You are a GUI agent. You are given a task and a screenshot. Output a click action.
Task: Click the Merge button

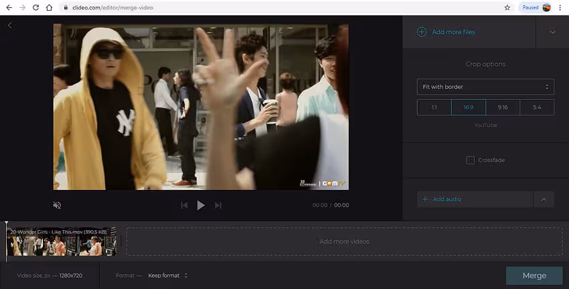(534, 276)
